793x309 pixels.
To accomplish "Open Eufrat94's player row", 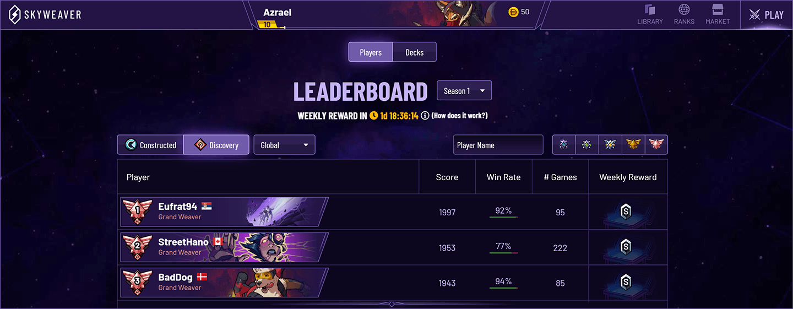I will pyautogui.click(x=392, y=212).
